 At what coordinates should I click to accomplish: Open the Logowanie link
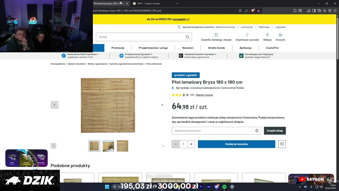pos(280,27)
